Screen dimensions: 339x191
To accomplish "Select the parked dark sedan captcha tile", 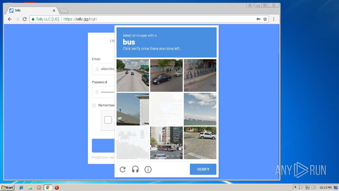I will pyautogui.click(x=166, y=75).
